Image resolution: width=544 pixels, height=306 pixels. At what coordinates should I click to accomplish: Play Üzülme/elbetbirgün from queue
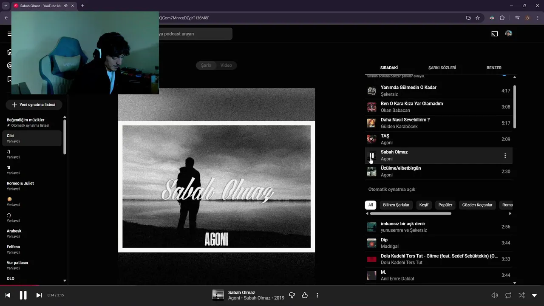(439, 171)
